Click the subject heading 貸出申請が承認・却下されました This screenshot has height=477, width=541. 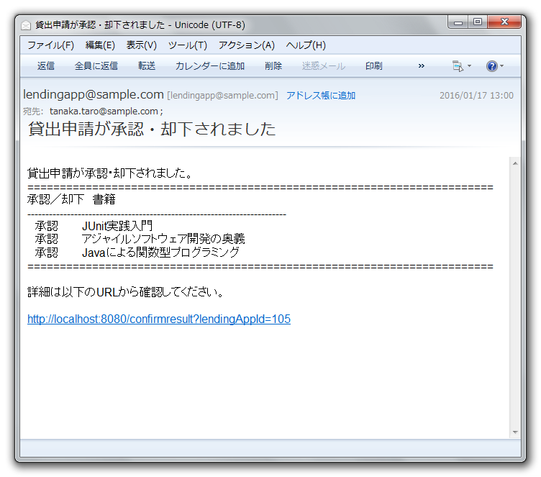pyautogui.click(x=152, y=129)
